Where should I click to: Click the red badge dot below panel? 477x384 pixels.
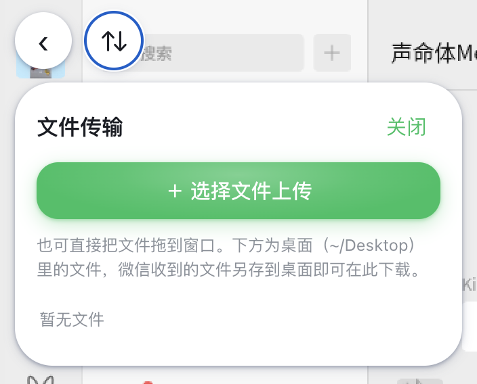(148, 382)
